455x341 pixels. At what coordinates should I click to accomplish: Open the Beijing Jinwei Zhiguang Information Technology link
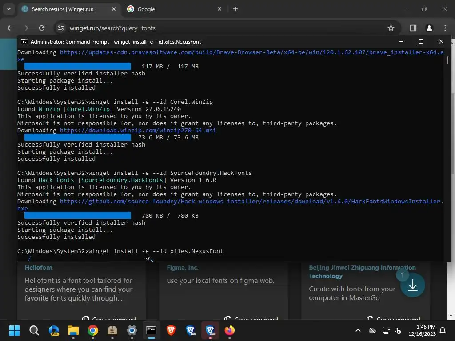(362, 272)
